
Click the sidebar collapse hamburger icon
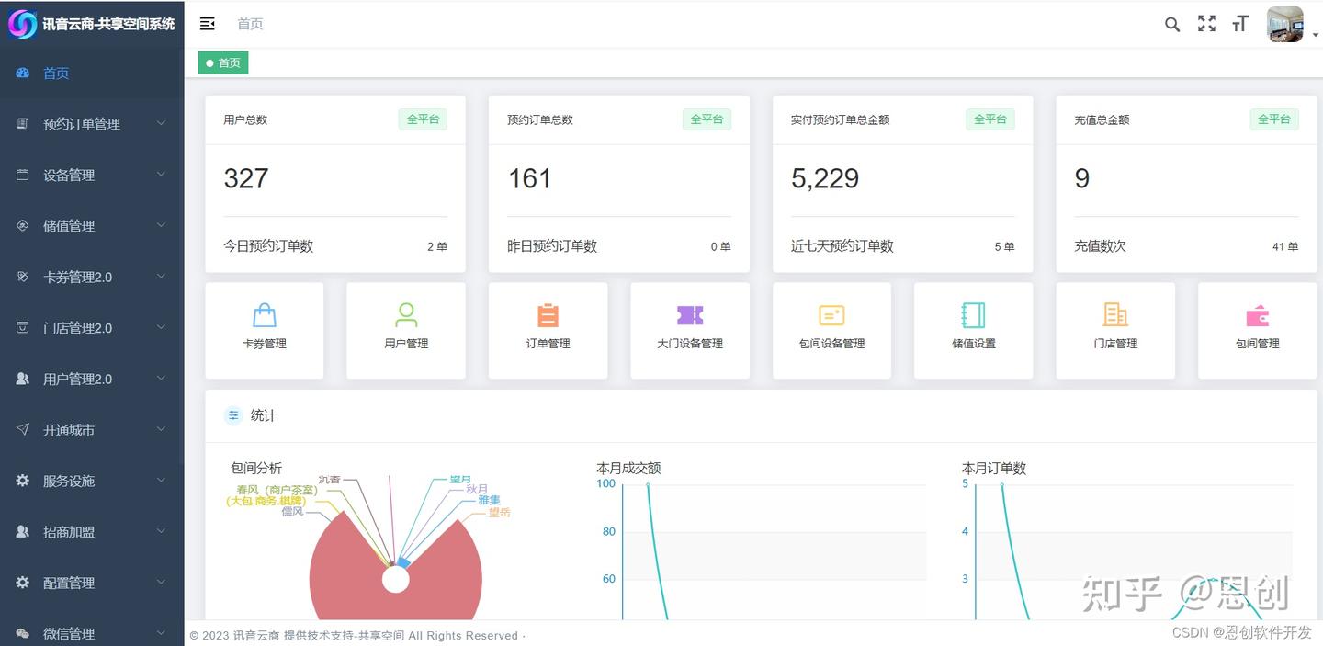[207, 24]
